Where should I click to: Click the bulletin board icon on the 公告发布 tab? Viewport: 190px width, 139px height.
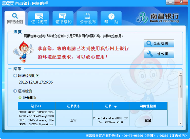coord(87,16)
